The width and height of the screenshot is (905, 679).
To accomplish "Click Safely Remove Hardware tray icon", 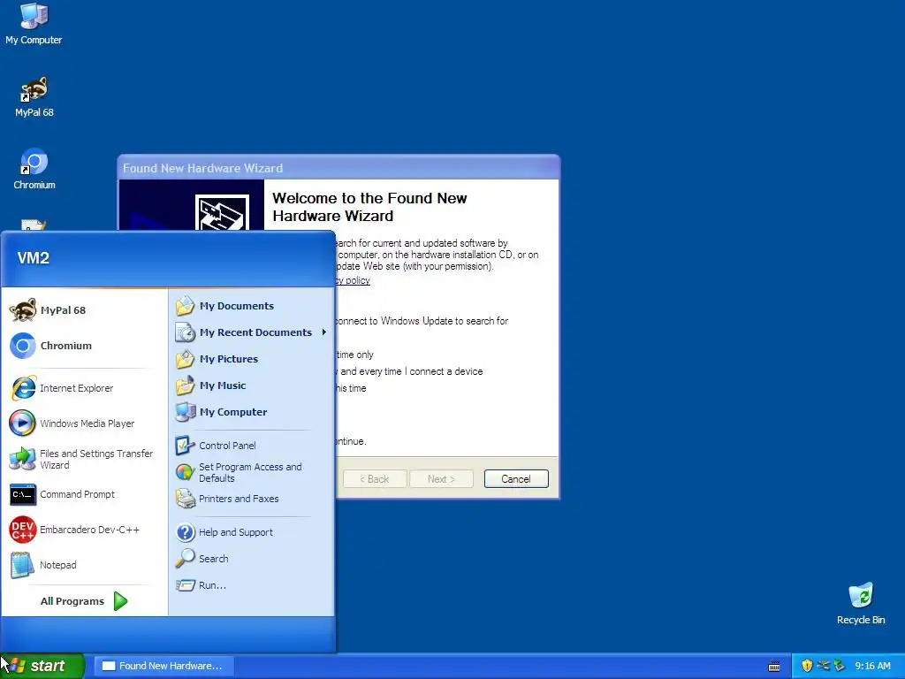I will (x=839, y=666).
